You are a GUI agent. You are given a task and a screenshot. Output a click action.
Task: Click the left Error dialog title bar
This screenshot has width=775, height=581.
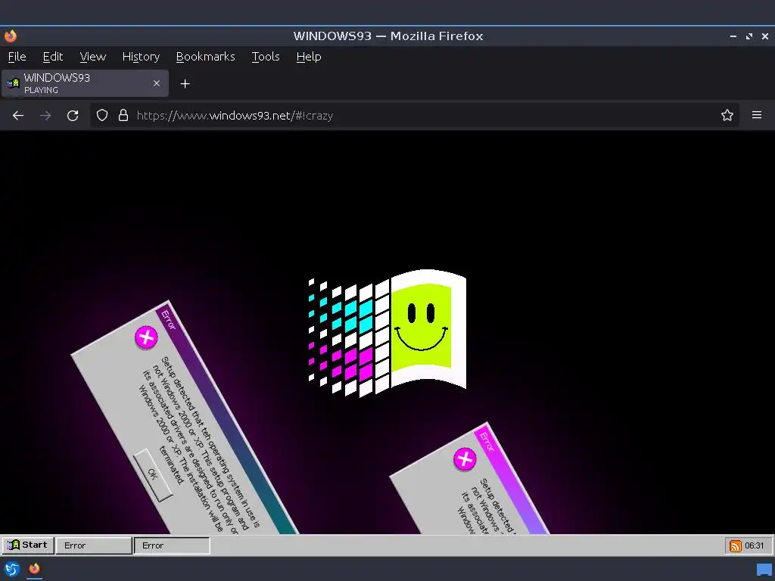[x=227, y=421]
